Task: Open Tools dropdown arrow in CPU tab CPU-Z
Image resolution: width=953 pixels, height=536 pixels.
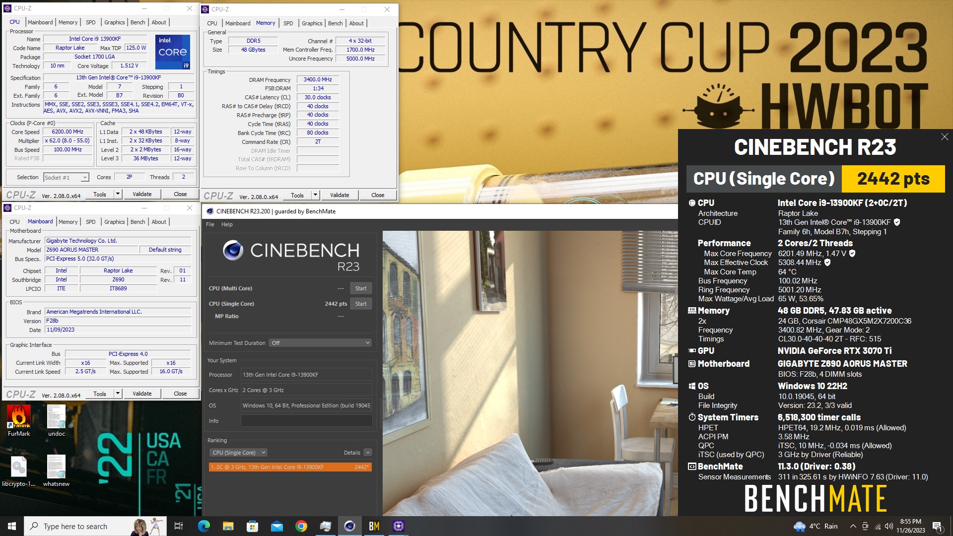Action: pos(118,194)
